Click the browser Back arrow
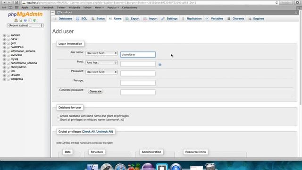 4,2
